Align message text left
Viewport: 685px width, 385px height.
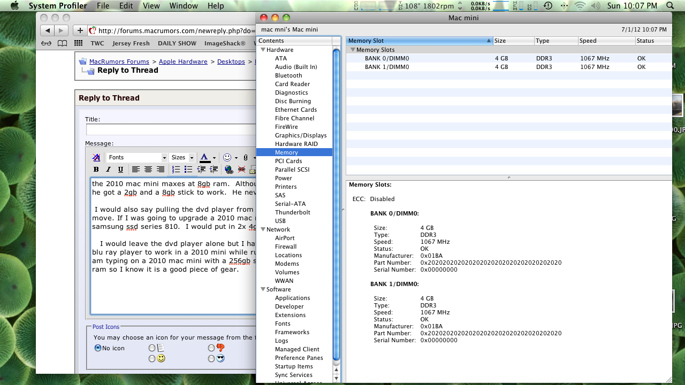[136, 170]
